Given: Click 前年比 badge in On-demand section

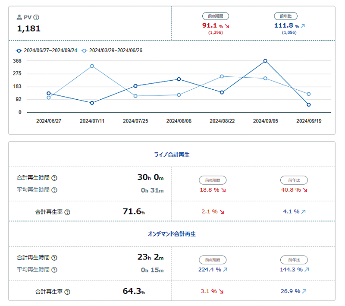Looking at the screenshot, I should [293, 260].
